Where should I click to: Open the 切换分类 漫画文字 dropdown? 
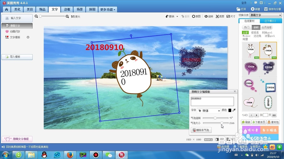point(266,15)
